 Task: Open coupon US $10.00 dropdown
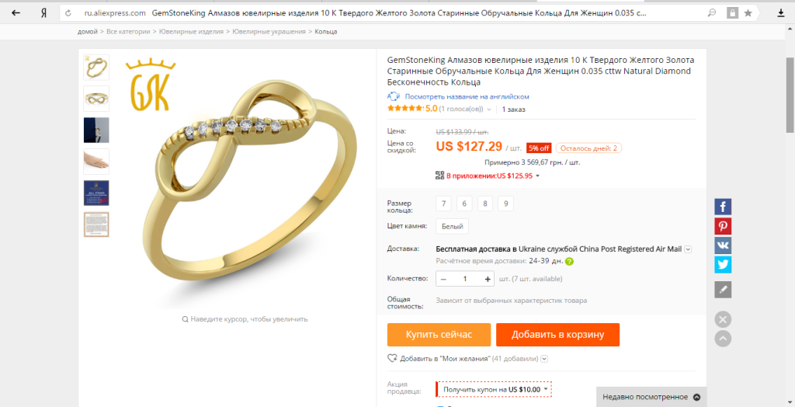coord(493,389)
